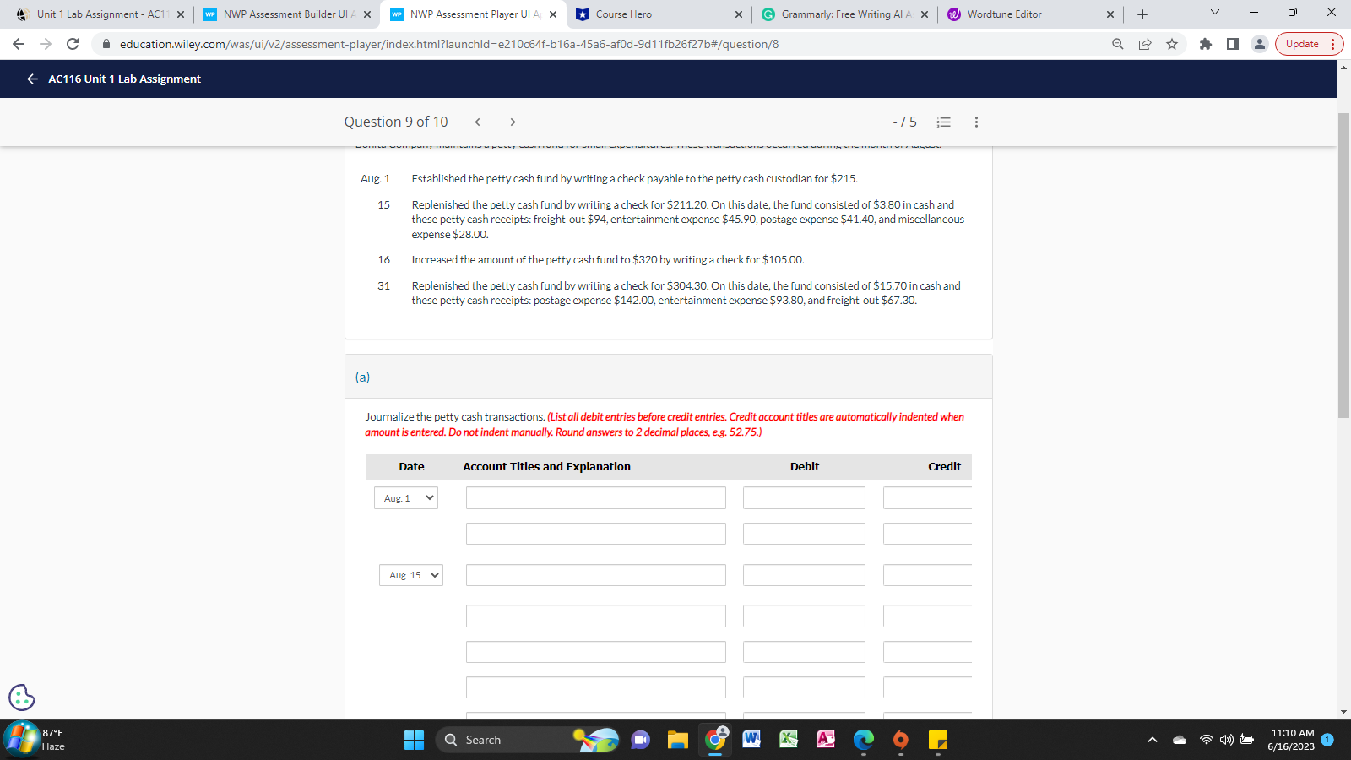Image resolution: width=1351 pixels, height=760 pixels.
Task: Click the back arrow beside AC116 Unit 1
Action: [31, 79]
